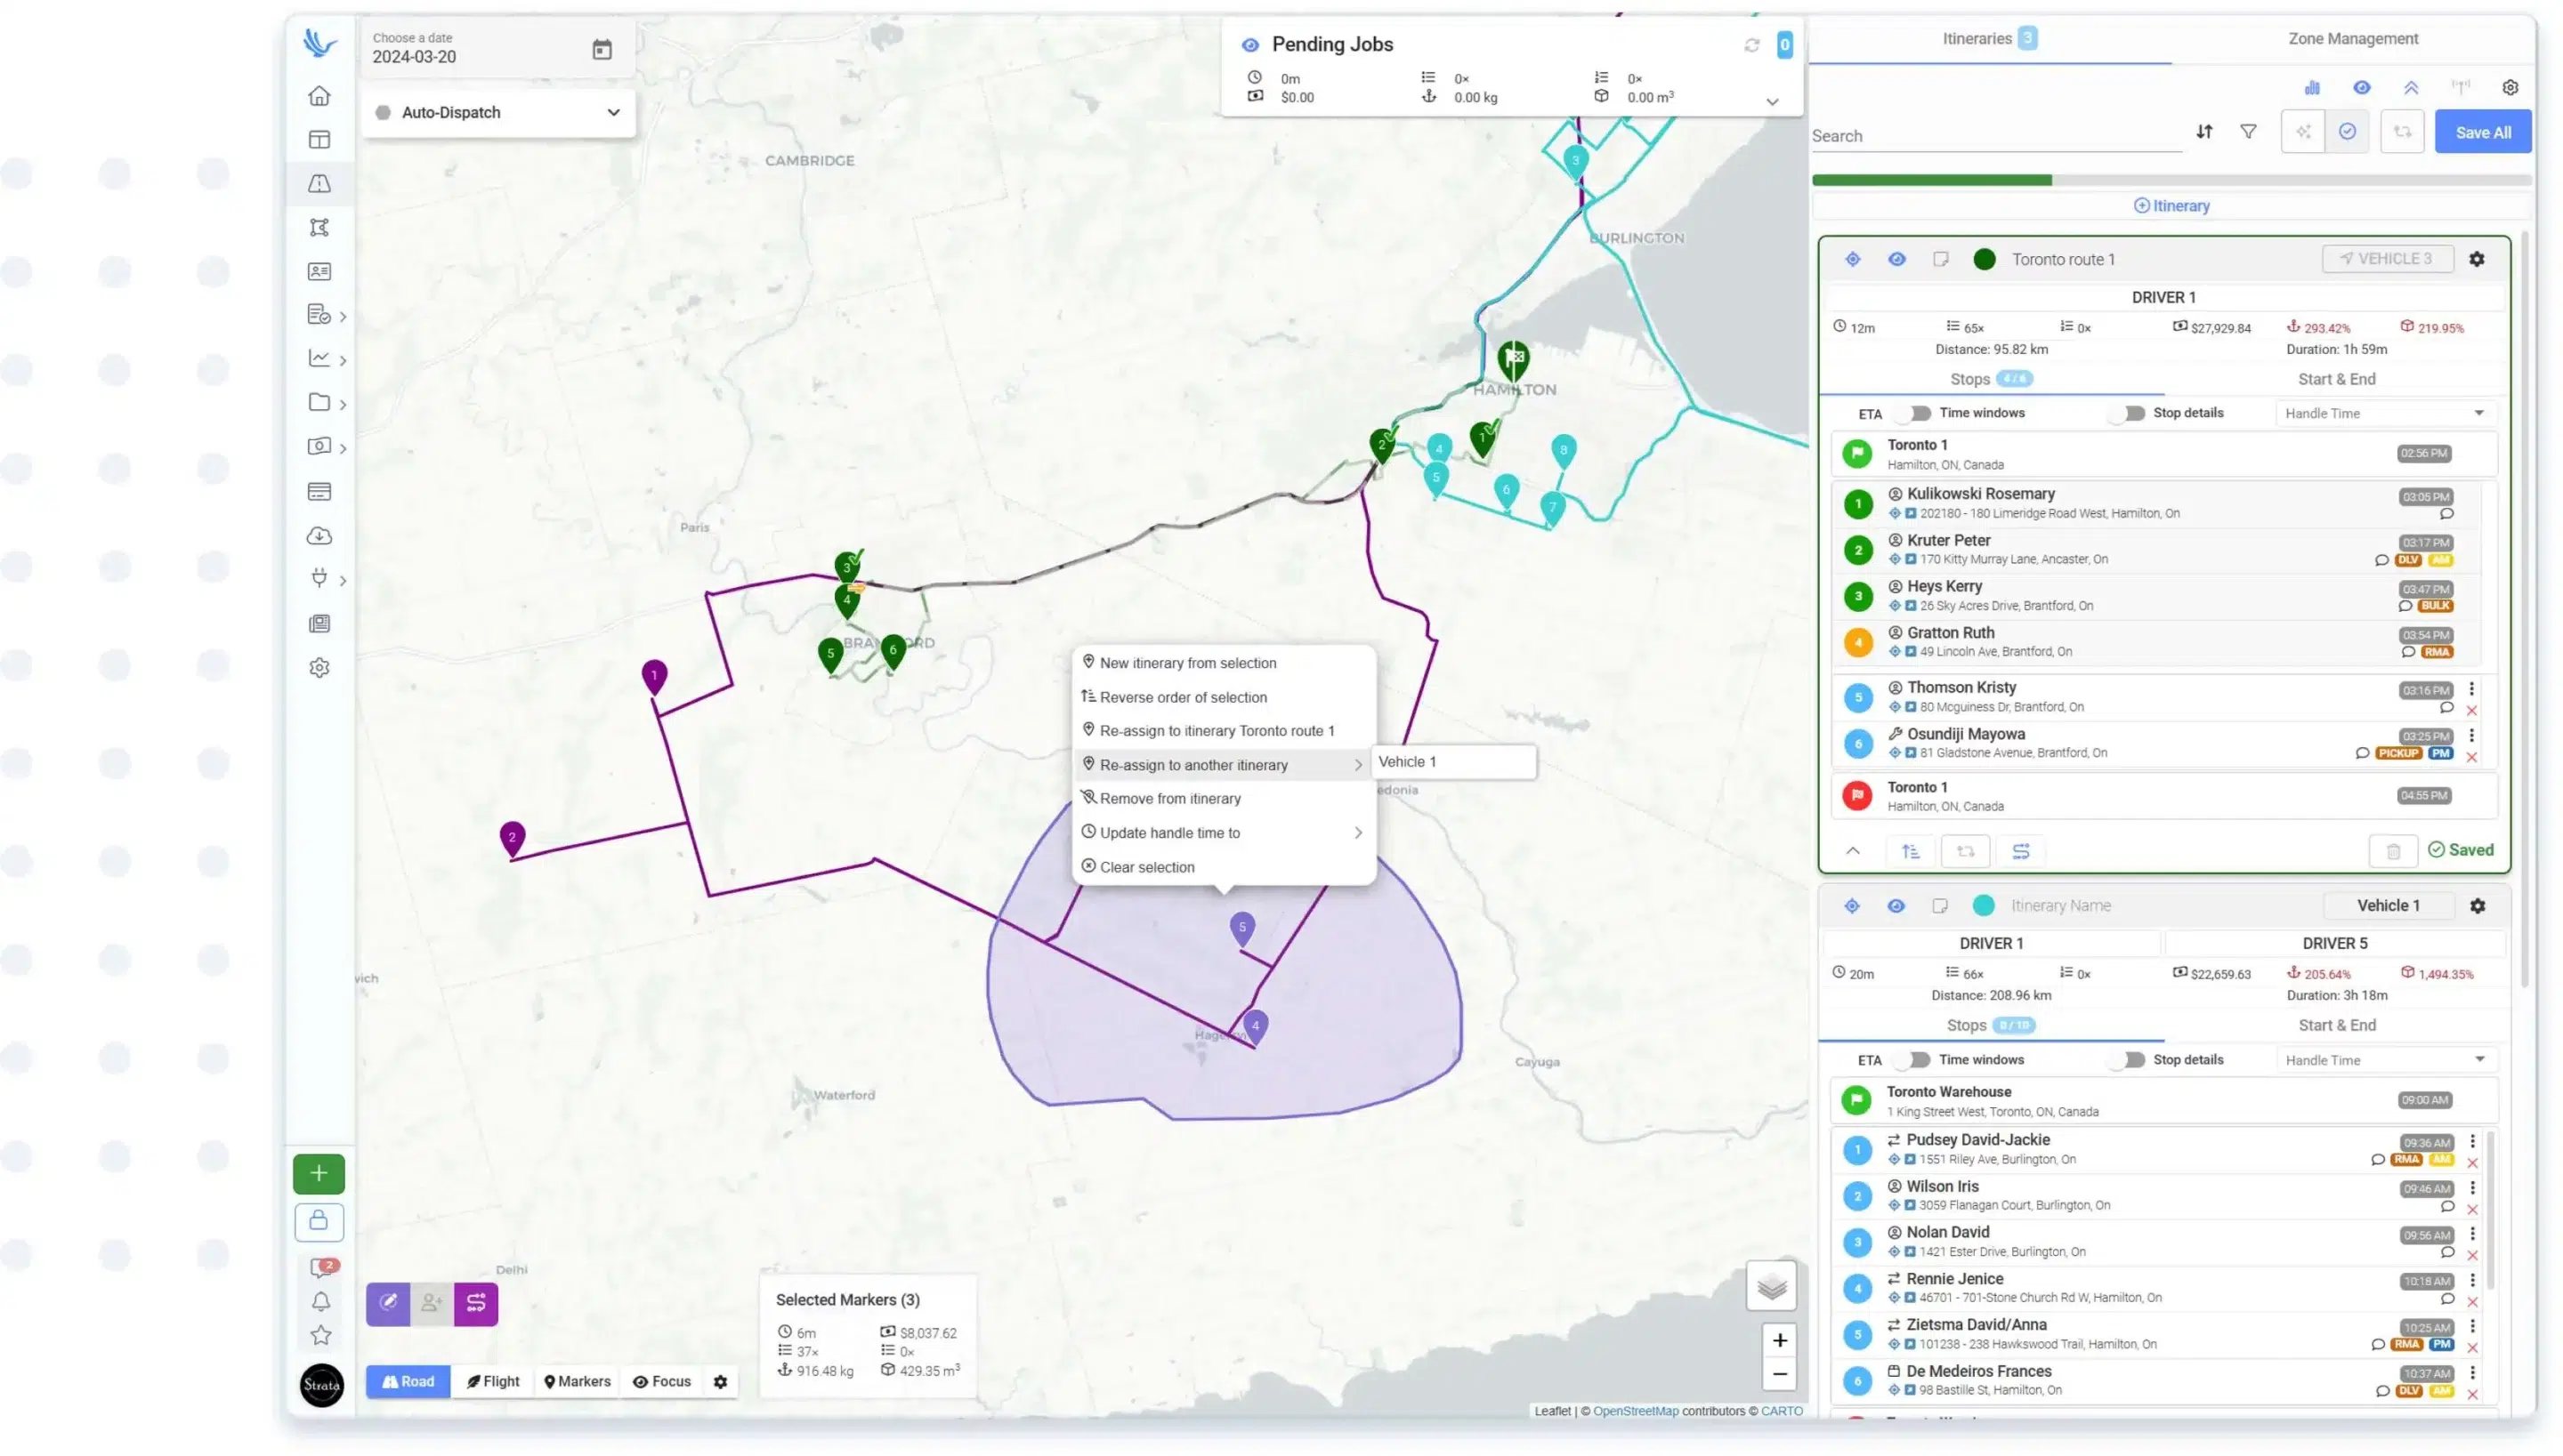Open the contacts card icon in the sidebar
Image resolution: width=2563 pixels, height=1456 pixels.
319,271
